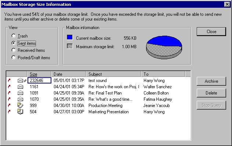The image size is (232, 146).
Task: Click recipient Harry Wong on Marketing Presentation row
Action: [x=154, y=111]
